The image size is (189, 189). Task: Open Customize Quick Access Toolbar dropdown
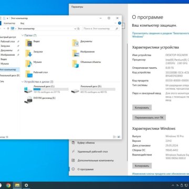click(7, 18)
